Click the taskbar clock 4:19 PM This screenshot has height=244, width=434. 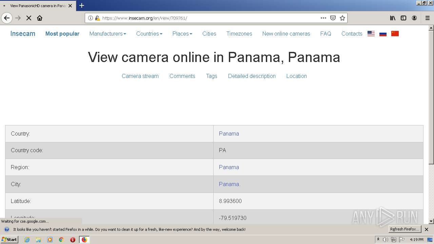pos(416,240)
